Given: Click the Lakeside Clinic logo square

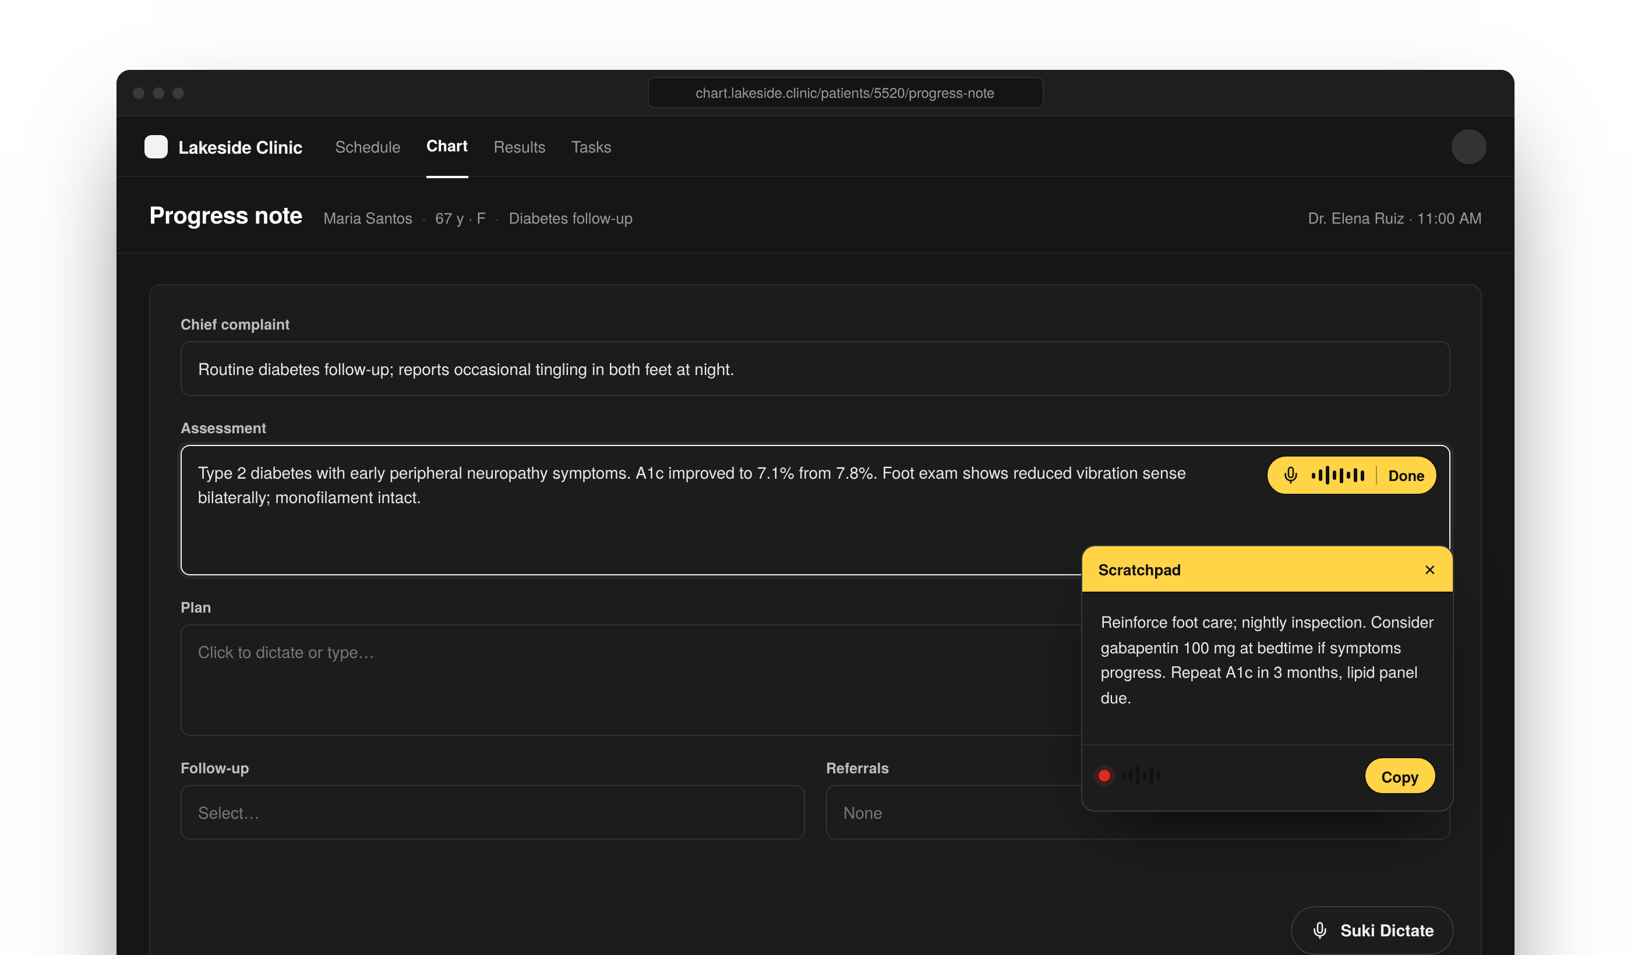Looking at the screenshot, I should pyautogui.click(x=156, y=147).
